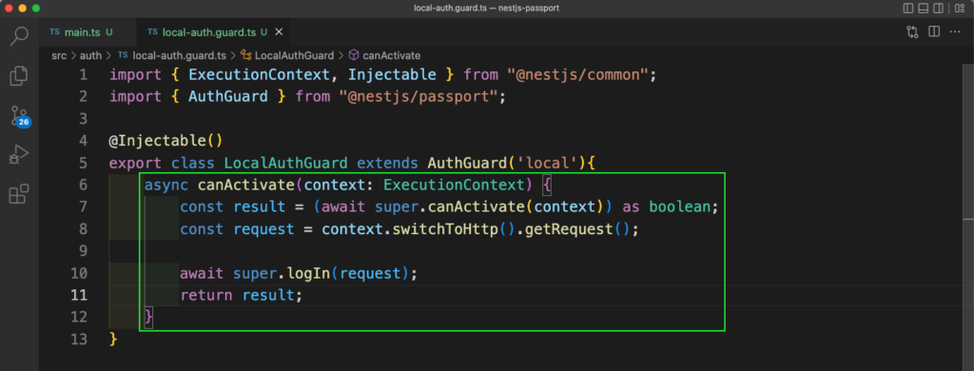Click "@nestjs/common" string on line 1

[x=577, y=75]
